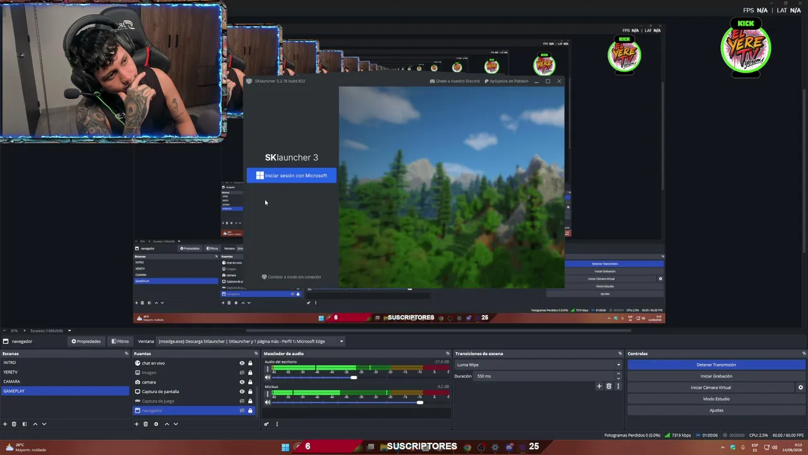Image resolution: width=808 pixels, height=455 pixels.
Task: Open weather widget on taskbar
Action: 25,447
